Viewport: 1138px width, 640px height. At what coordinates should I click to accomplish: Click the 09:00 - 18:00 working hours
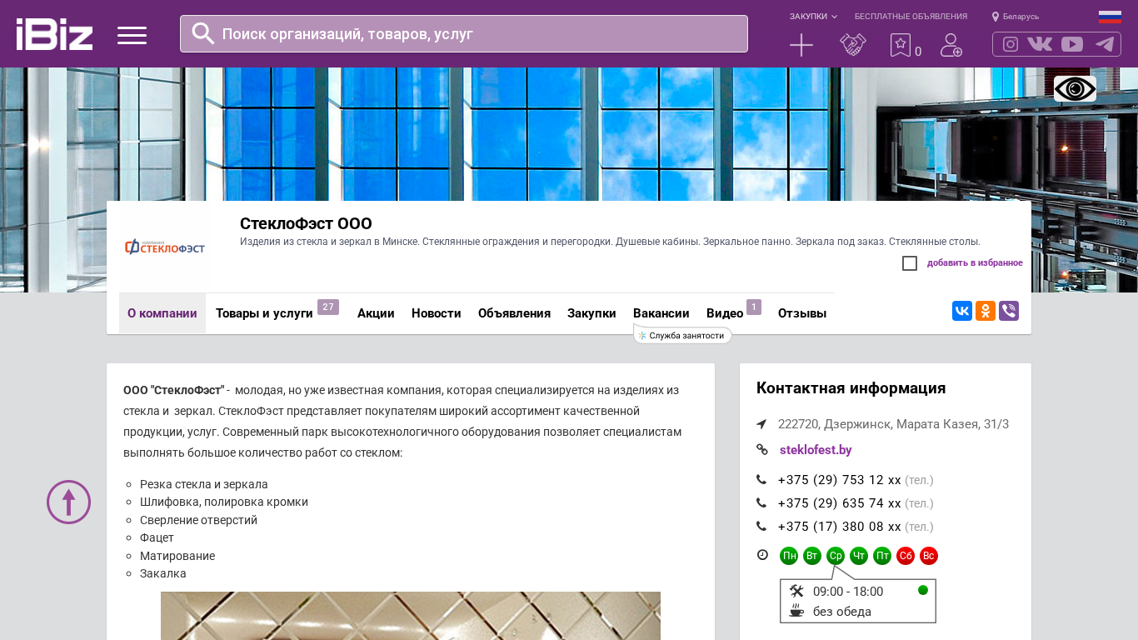[848, 592]
